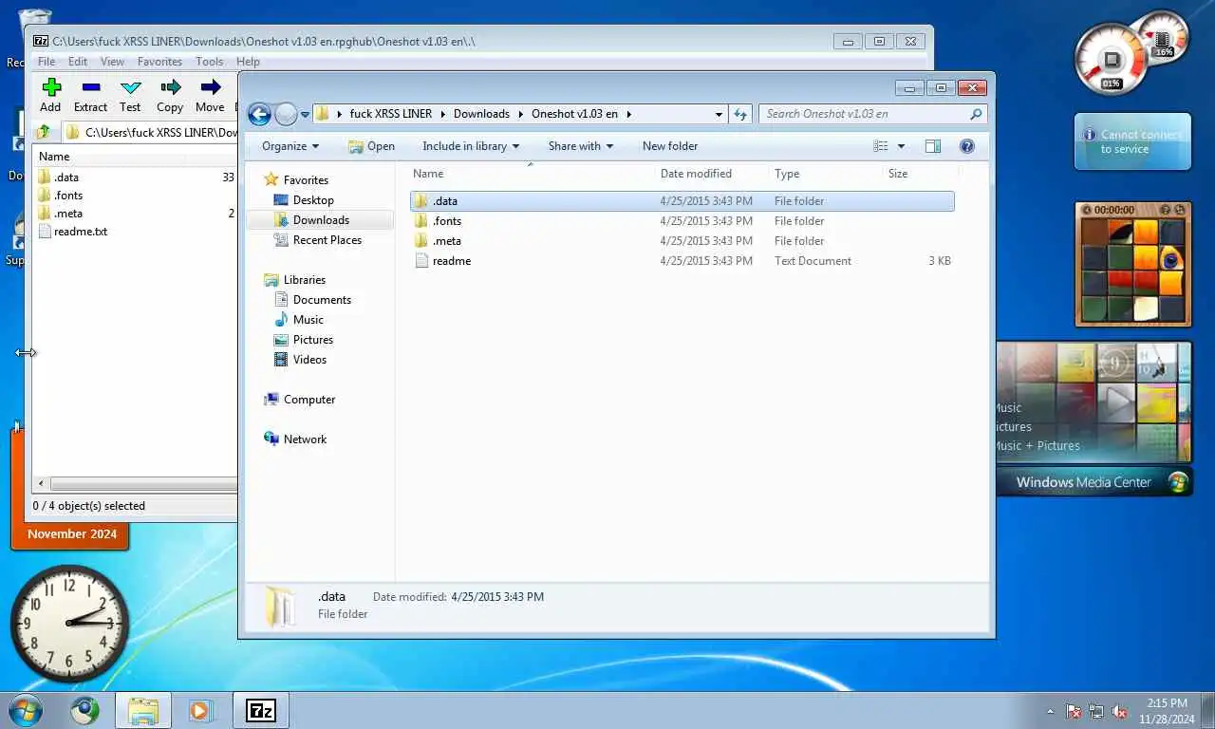Open view options dropdown arrow
Image resolution: width=1215 pixels, height=729 pixels.
pos(901,146)
